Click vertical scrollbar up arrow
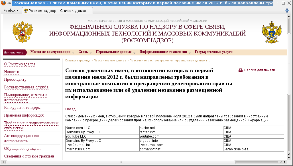The height and width of the screenshot is (166, 293). [x=289, y=16]
